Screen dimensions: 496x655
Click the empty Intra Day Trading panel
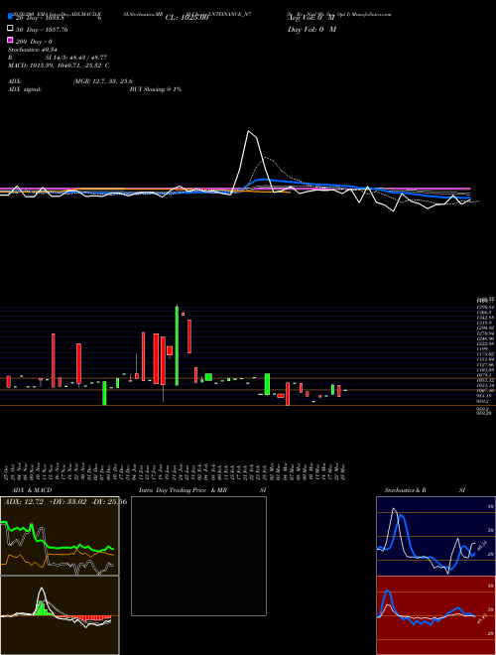(x=198, y=556)
